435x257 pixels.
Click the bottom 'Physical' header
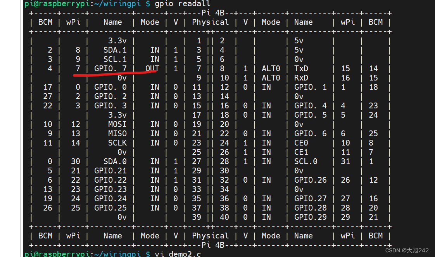(x=210, y=236)
